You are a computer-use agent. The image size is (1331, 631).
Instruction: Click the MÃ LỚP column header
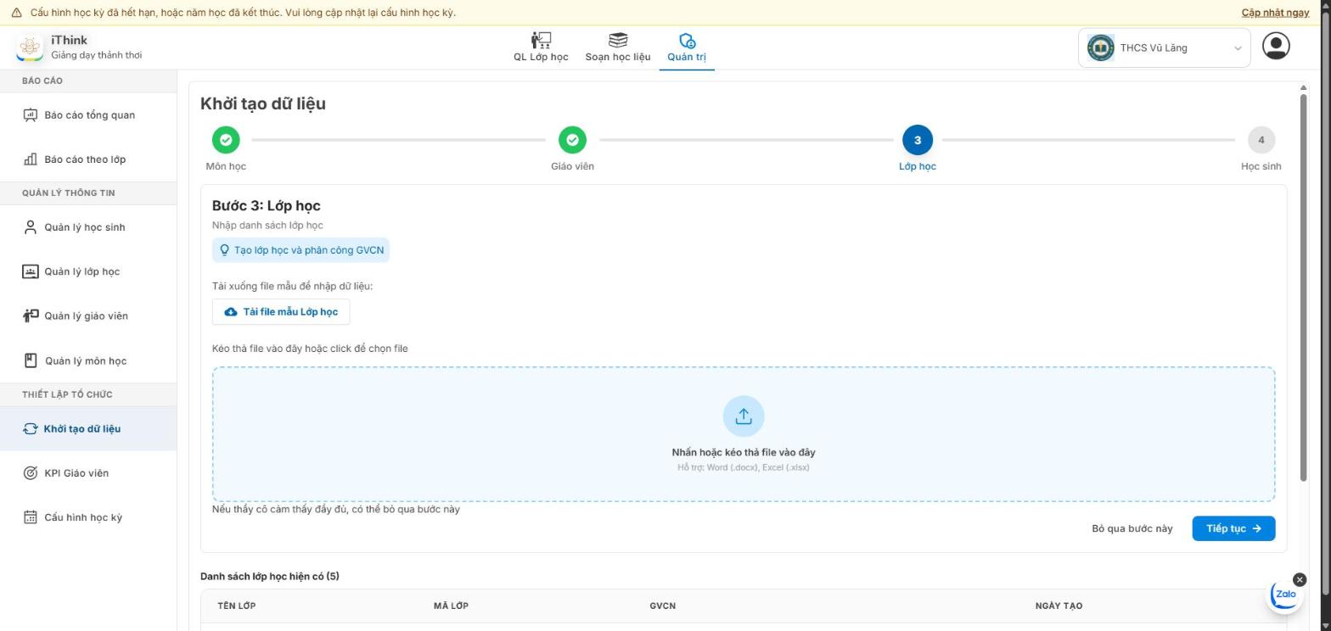pos(451,606)
